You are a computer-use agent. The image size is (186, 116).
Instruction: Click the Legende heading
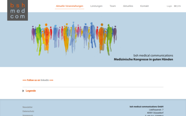(31, 91)
